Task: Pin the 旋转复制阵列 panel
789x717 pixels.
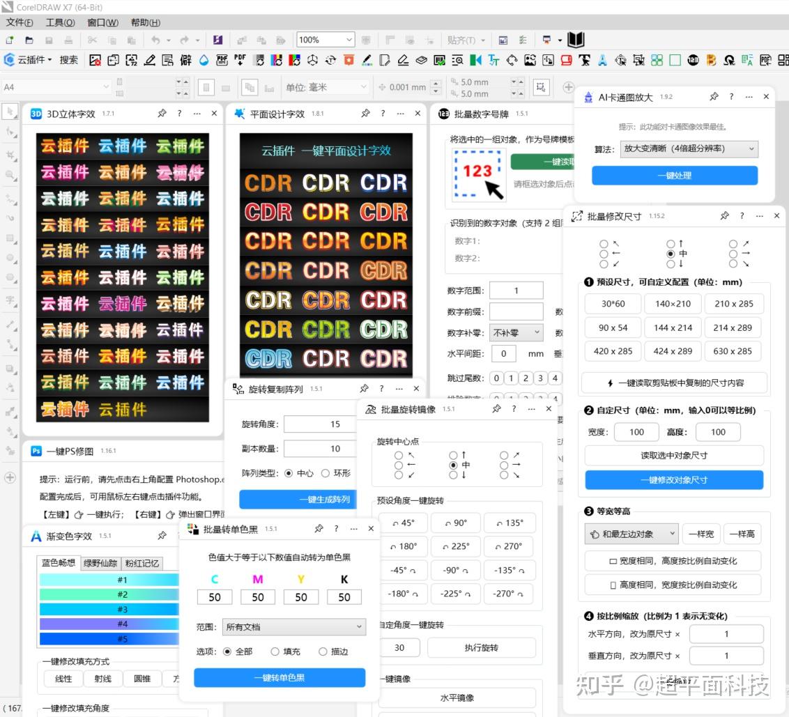Action: point(364,388)
